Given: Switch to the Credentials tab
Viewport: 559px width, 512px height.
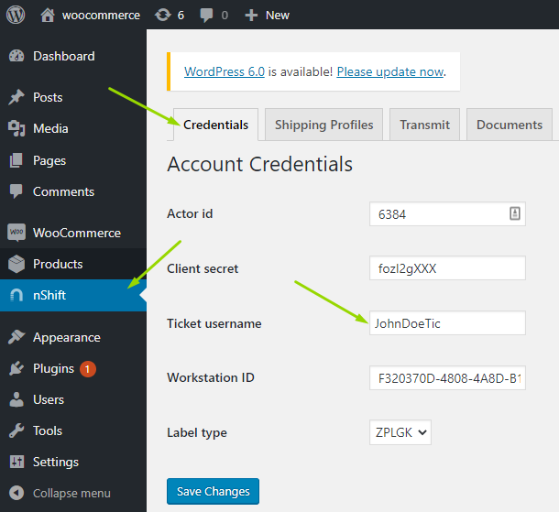Looking at the screenshot, I should point(215,125).
